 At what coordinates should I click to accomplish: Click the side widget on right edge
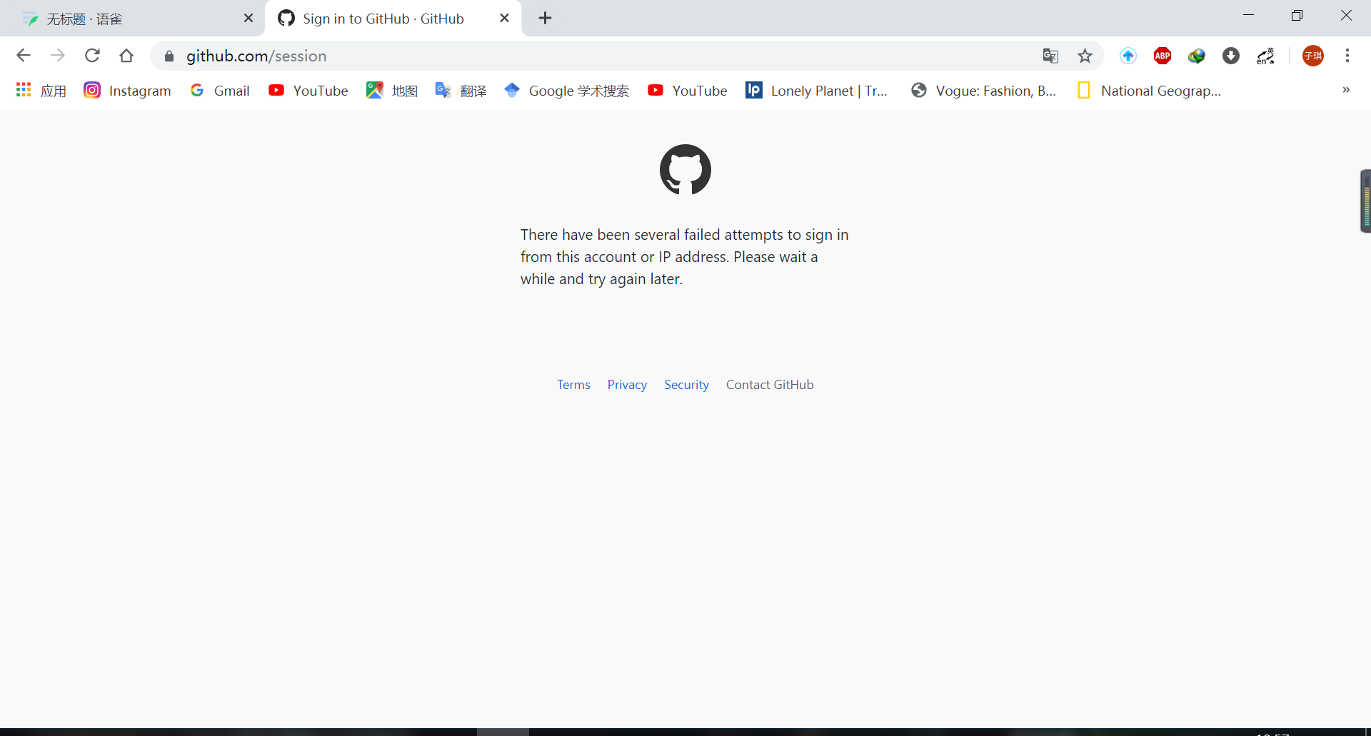pos(1365,201)
